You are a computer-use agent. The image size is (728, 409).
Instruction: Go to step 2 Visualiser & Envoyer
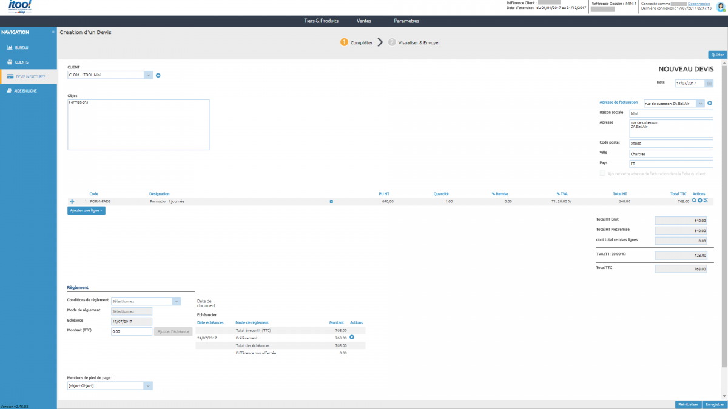(x=414, y=42)
